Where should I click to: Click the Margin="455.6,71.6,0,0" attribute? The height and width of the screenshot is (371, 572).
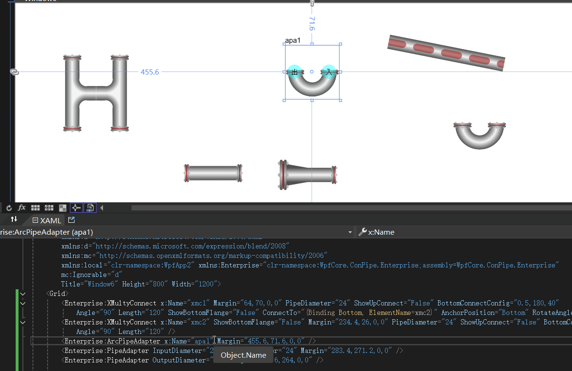click(261, 341)
